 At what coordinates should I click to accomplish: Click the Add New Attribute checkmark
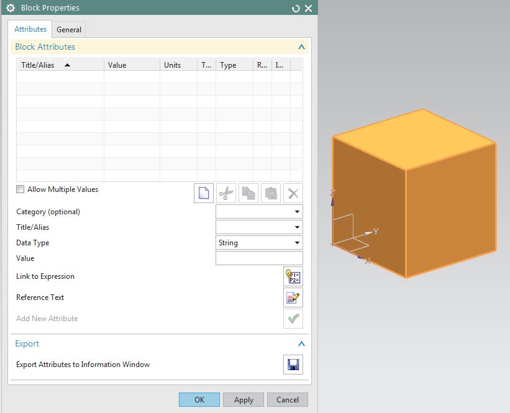pyautogui.click(x=293, y=319)
